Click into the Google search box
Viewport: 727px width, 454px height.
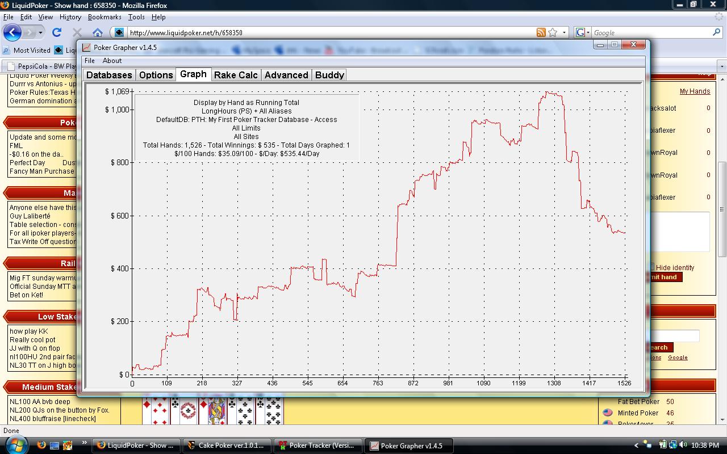point(651,33)
